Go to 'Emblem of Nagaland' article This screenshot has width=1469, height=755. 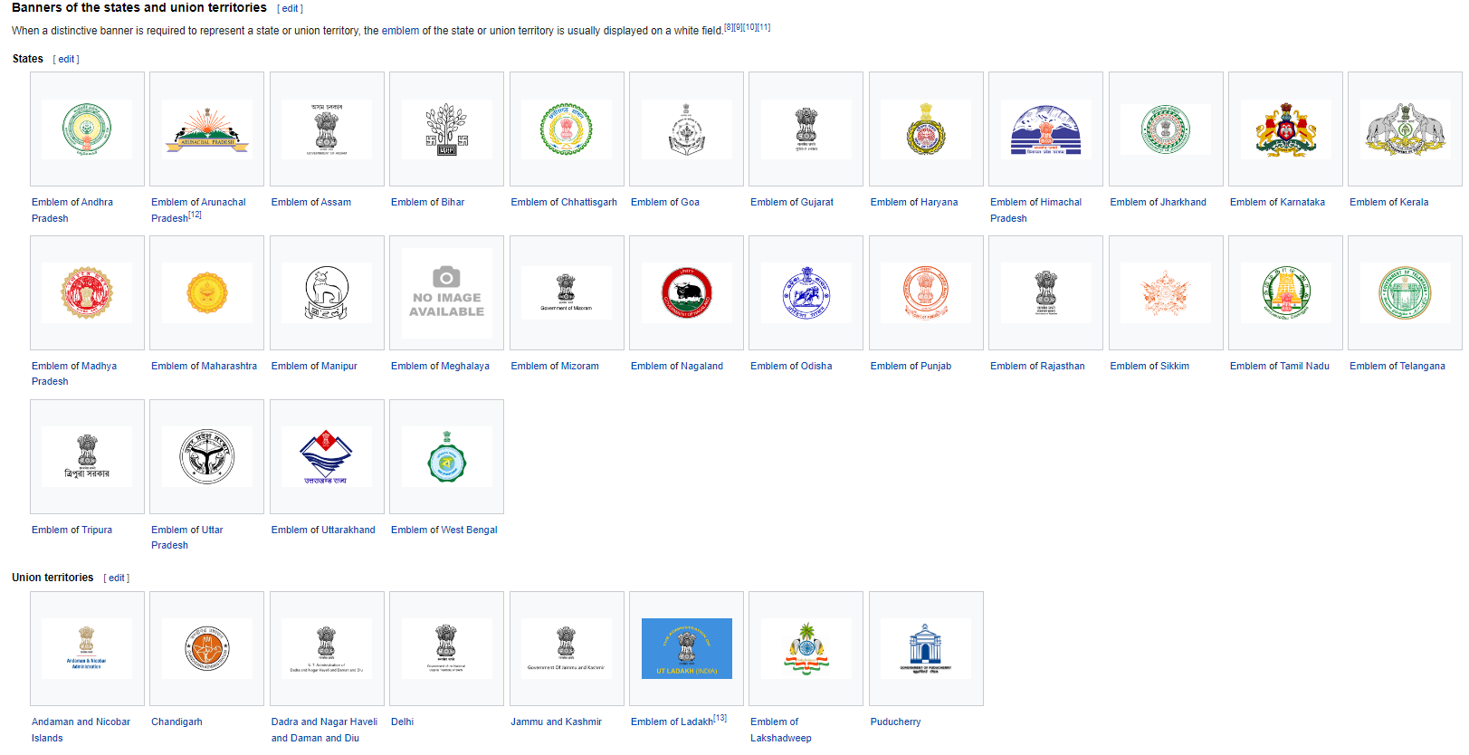click(677, 367)
